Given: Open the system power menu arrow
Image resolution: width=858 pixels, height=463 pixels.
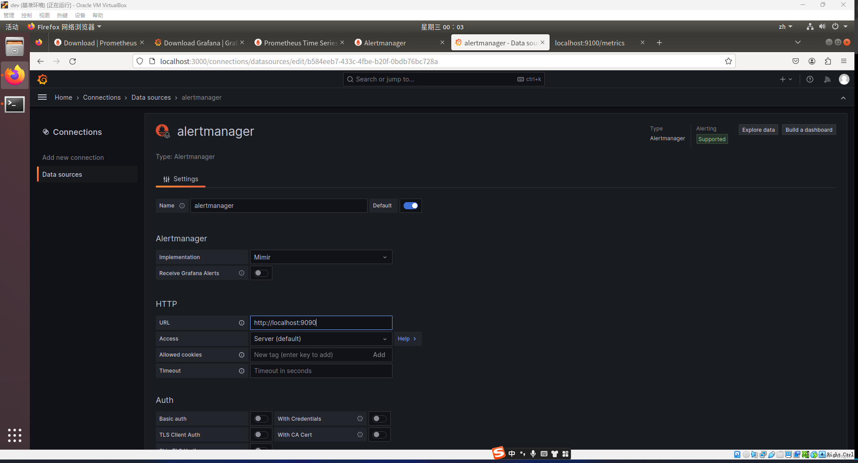Looking at the screenshot, I should click(x=846, y=27).
